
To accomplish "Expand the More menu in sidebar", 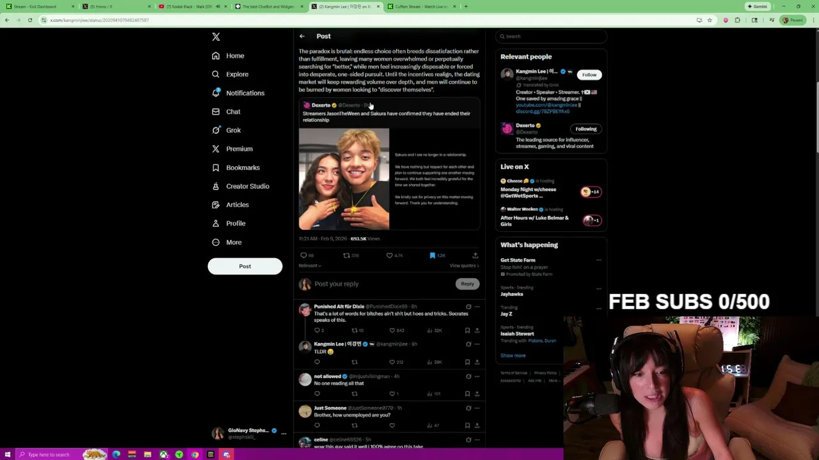I will pos(227,242).
